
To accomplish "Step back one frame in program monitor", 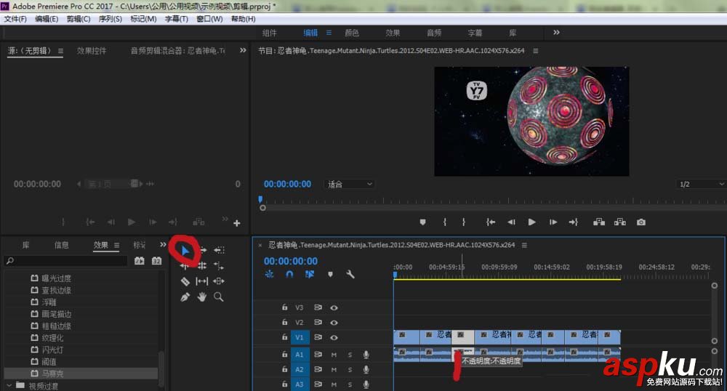I will coord(511,222).
